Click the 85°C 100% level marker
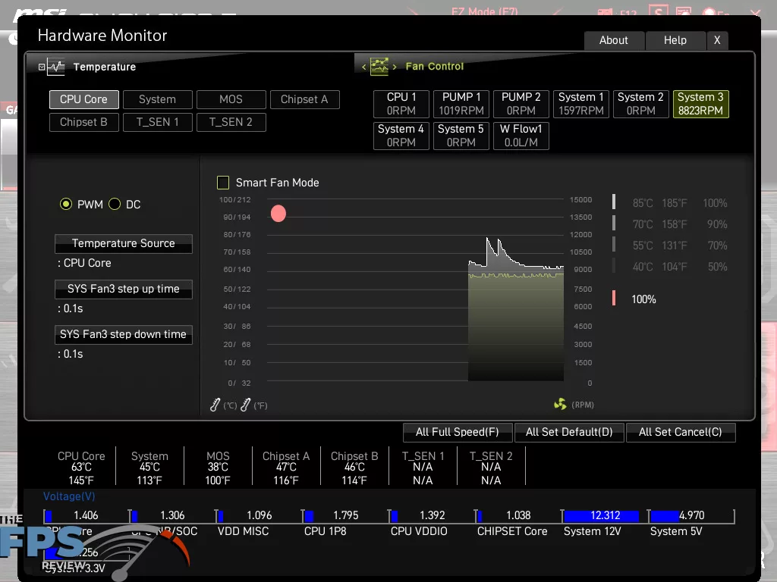This screenshot has height=582, width=777. 614,202
